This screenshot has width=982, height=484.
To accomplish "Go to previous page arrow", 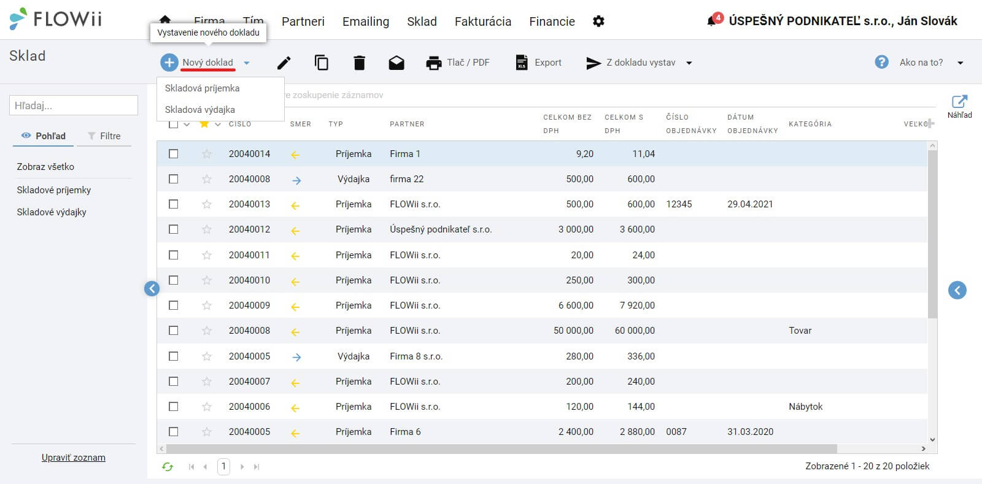I will tap(205, 467).
